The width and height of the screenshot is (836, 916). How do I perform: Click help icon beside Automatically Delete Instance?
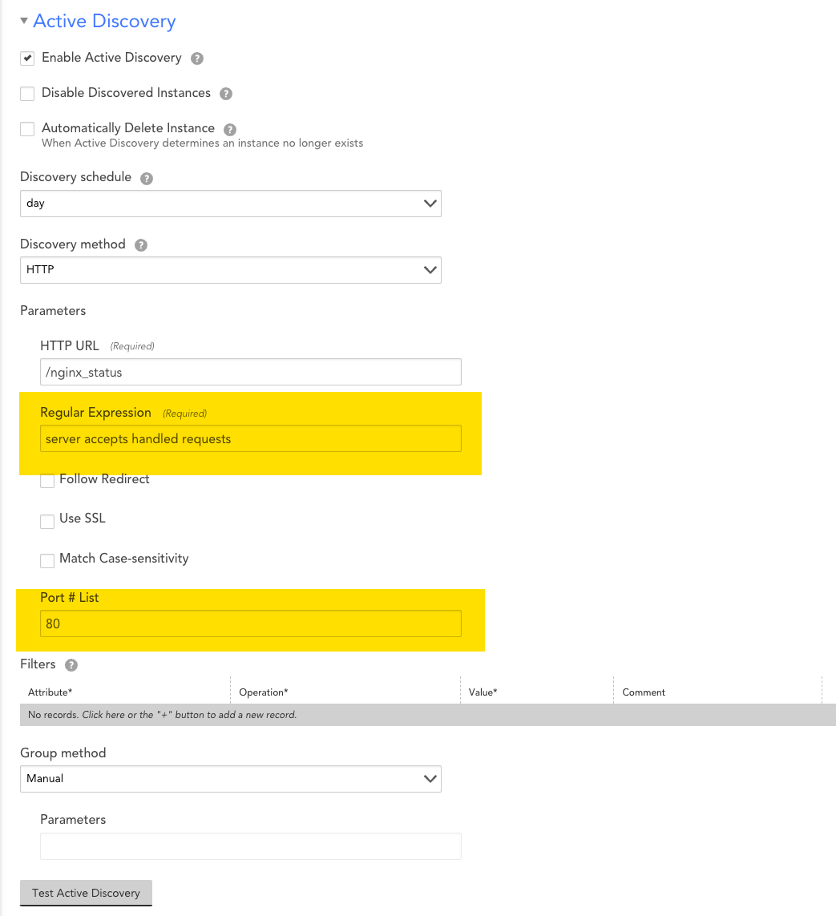(x=230, y=129)
